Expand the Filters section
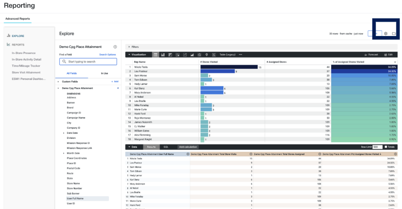This screenshot has width=402, height=209. [134, 47]
